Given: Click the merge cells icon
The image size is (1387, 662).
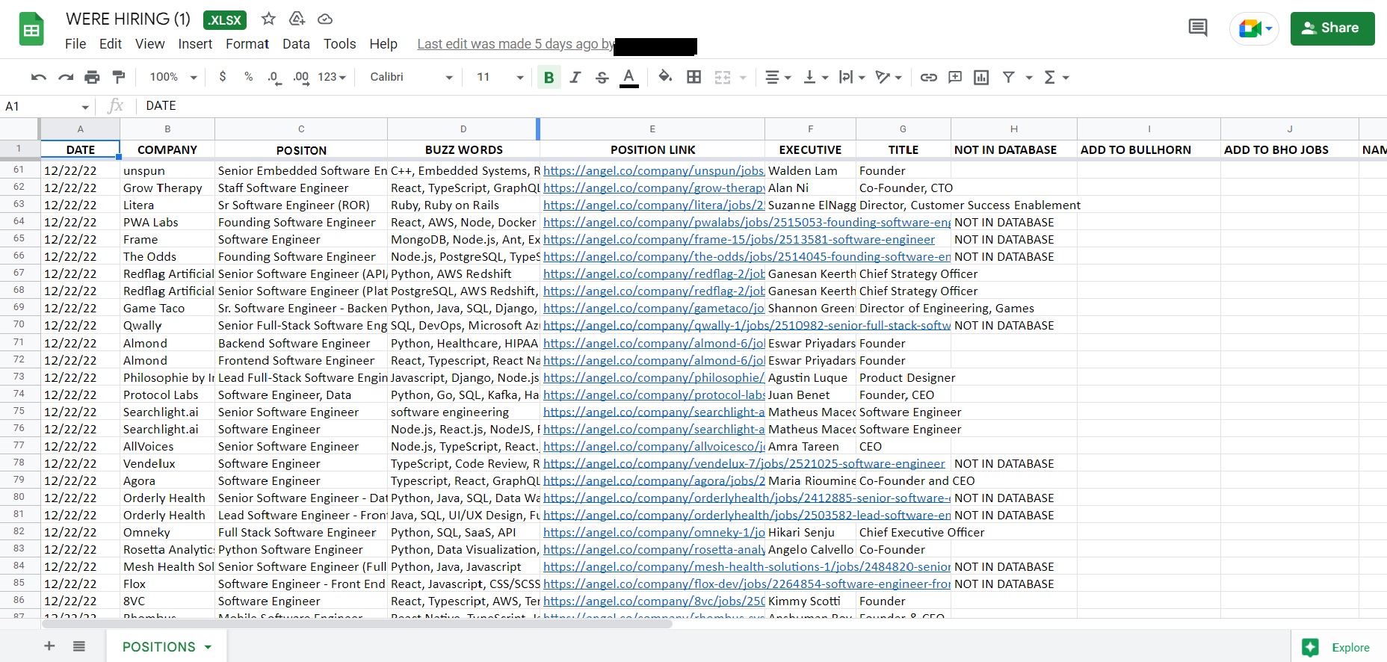Looking at the screenshot, I should click(x=723, y=77).
